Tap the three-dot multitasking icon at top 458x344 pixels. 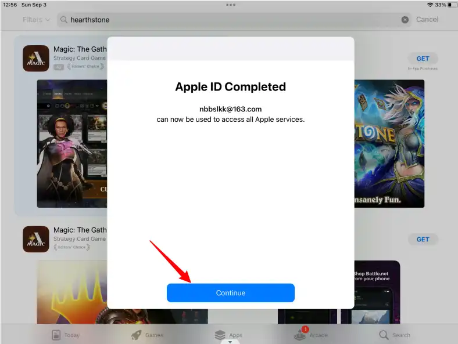[231, 5]
